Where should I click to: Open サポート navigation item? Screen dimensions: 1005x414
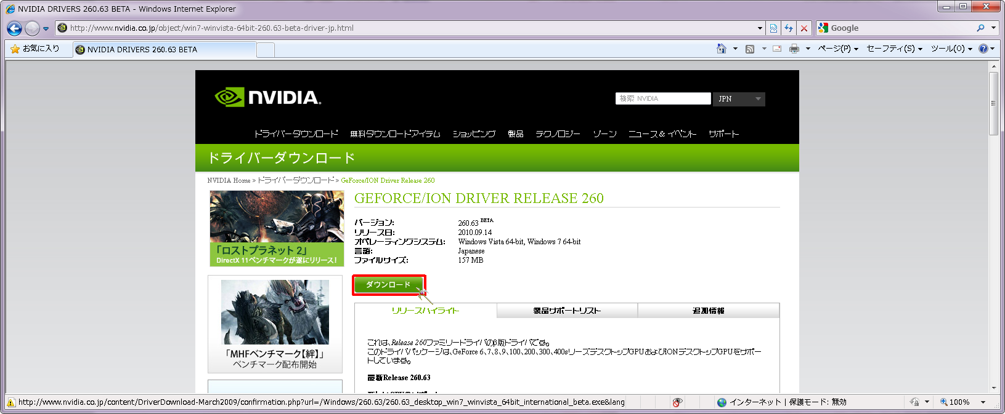click(x=723, y=133)
